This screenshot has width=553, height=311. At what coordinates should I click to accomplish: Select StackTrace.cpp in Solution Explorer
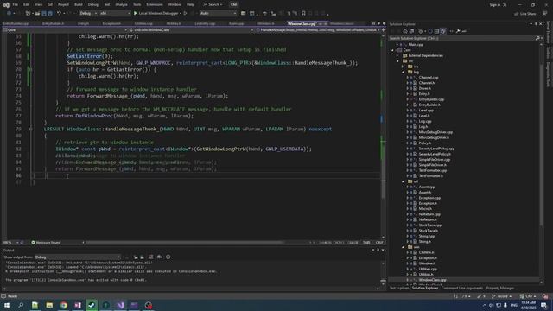(x=430, y=225)
